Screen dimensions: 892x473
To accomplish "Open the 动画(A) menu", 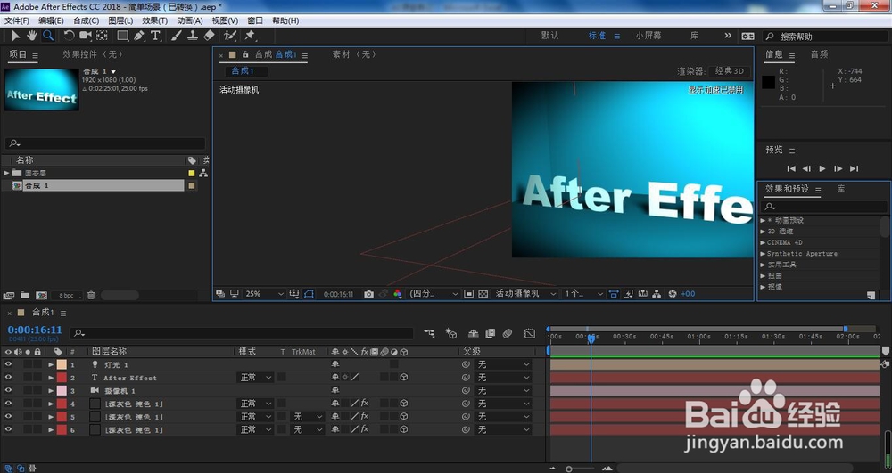I will (x=189, y=20).
